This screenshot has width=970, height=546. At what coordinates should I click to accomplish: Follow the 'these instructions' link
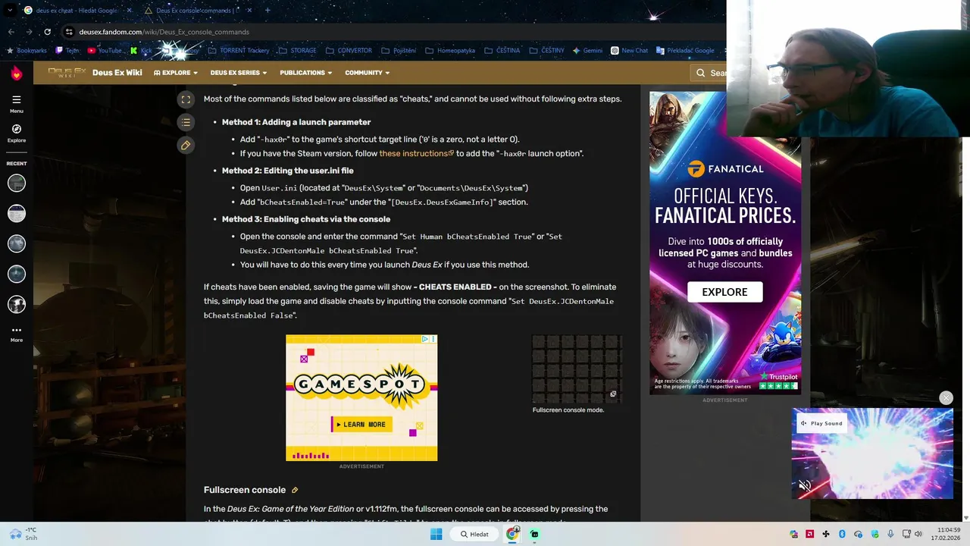point(416,154)
